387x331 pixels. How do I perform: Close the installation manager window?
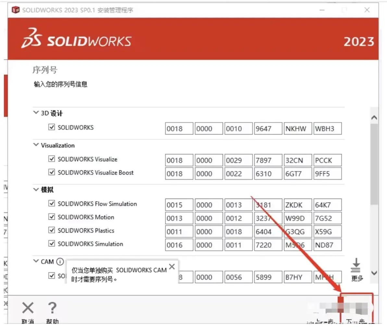(x=367, y=10)
